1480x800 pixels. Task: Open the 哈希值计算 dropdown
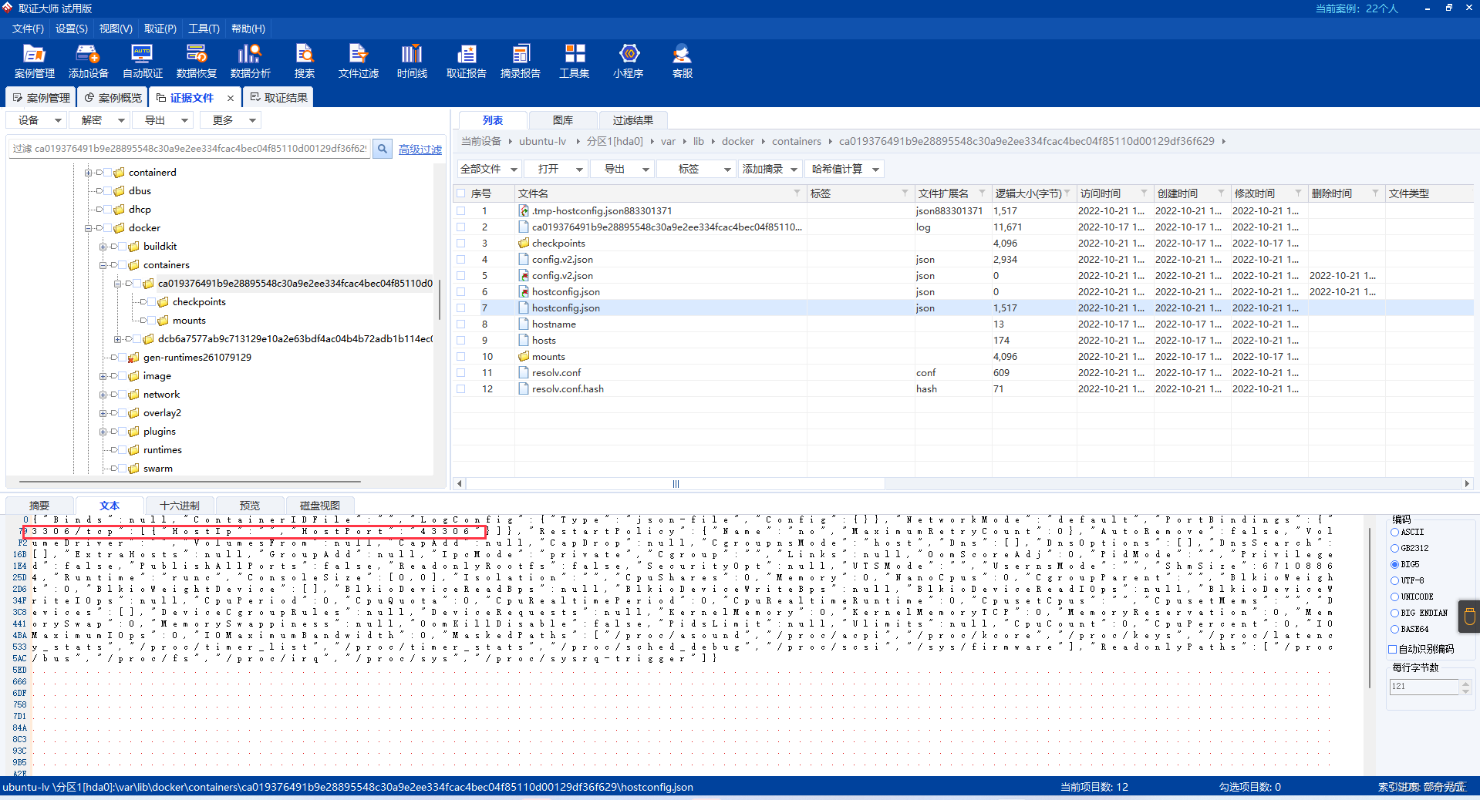(x=845, y=169)
